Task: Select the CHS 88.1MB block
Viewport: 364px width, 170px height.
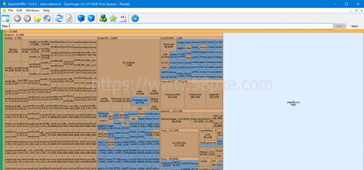Action: [207, 136]
